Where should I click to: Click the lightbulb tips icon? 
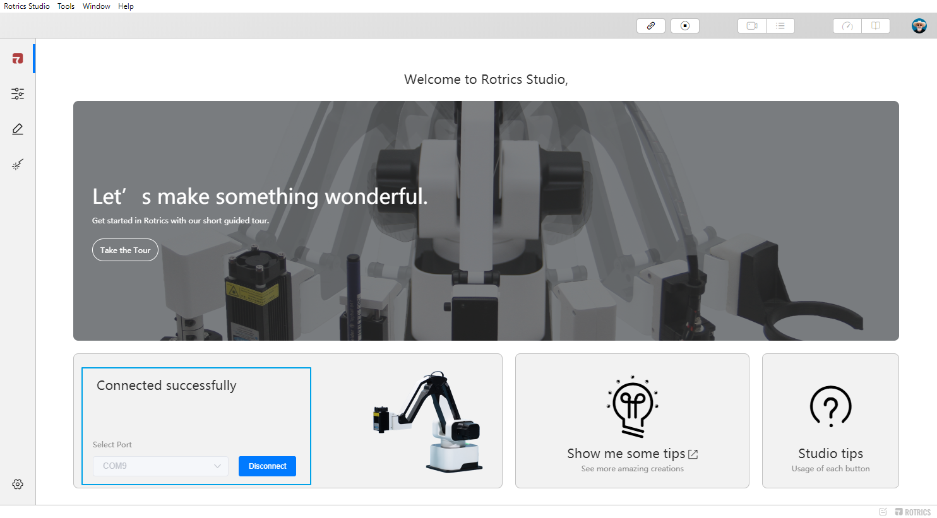[x=633, y=407]
